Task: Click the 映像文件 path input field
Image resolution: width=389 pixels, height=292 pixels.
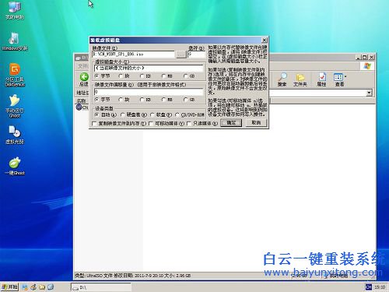Action: coord(133,55)
